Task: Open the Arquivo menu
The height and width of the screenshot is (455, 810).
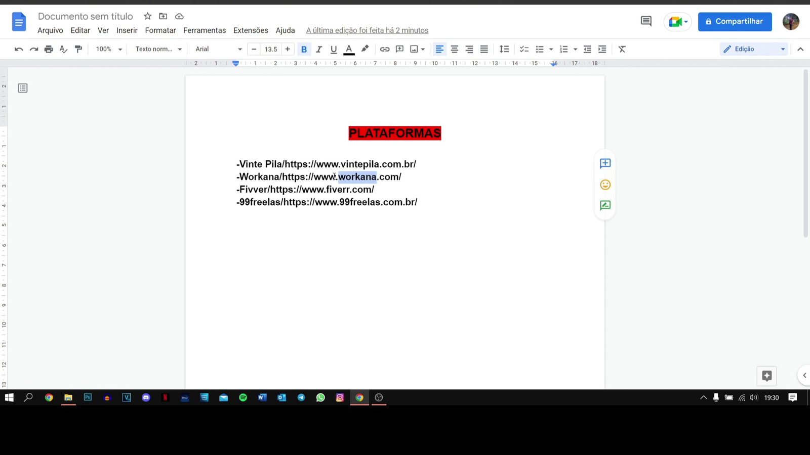Action: (50, 30)
